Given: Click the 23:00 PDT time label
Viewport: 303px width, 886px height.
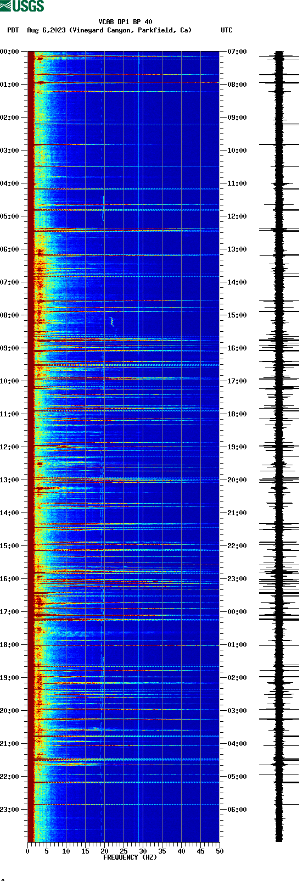Looking at the screenshot, I should click(x=9, y=810).
